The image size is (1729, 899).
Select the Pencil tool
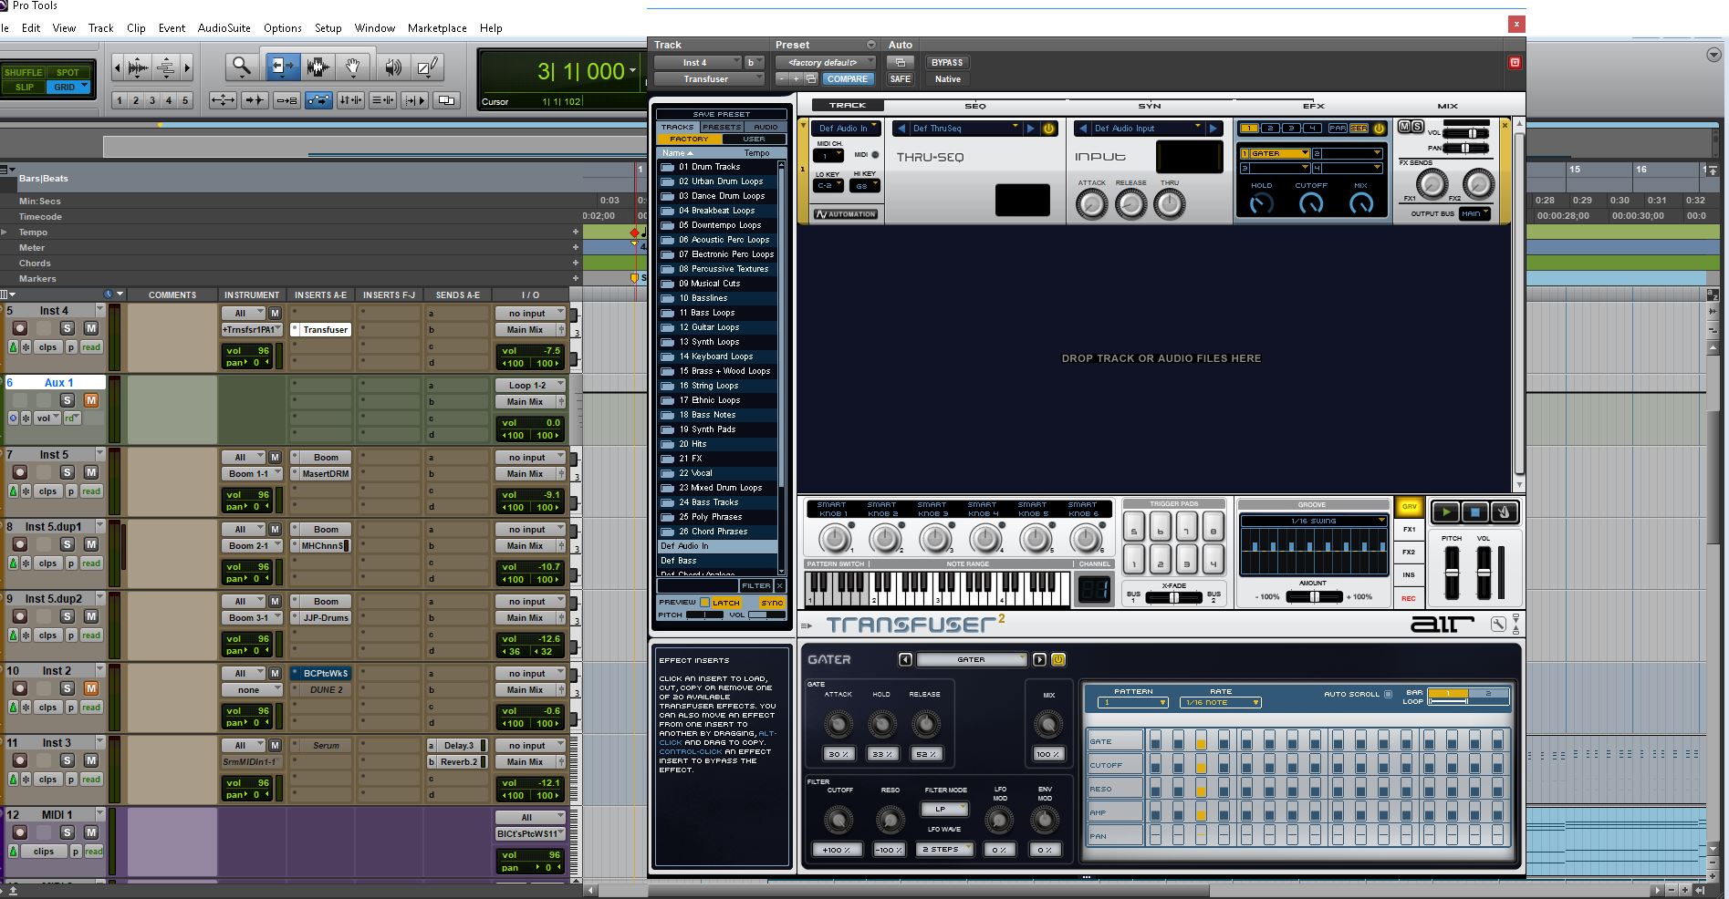coord(427,66)
